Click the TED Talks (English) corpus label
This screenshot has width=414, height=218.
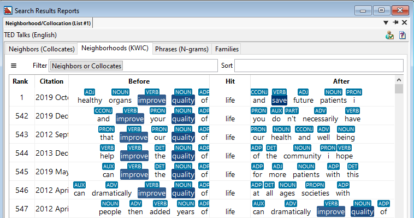click(31, 35)
